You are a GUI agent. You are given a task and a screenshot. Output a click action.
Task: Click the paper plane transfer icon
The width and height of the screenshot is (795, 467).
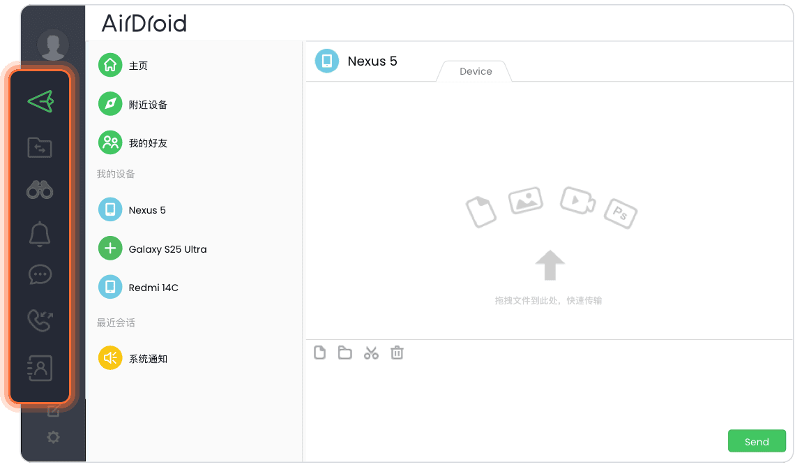[x=40, y=102]
